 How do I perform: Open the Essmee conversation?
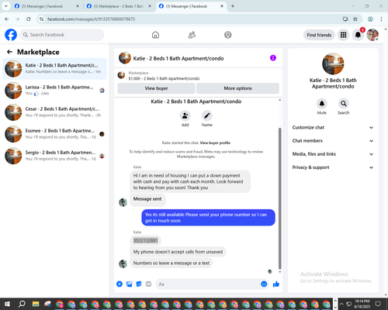(x=54, y=134)
